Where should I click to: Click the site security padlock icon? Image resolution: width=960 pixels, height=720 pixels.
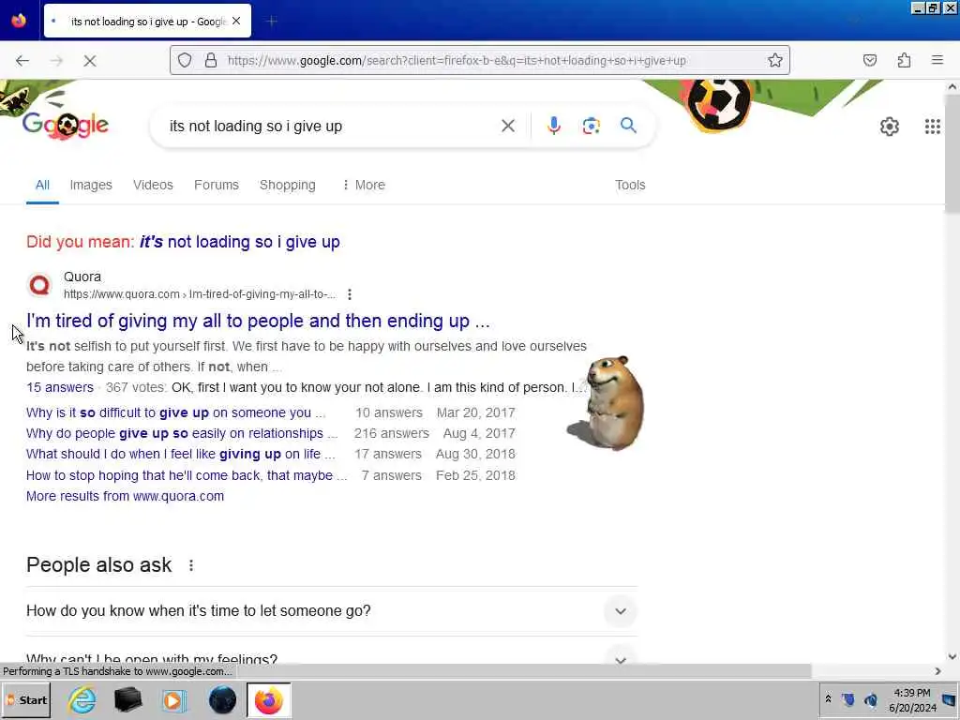click(x=211, y=60)
